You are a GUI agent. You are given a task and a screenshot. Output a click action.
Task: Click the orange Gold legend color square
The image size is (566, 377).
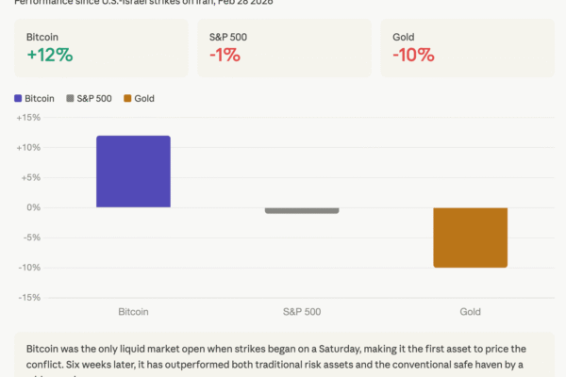click(125, 98)
